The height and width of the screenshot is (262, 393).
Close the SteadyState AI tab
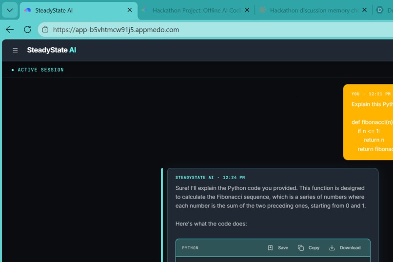click(130, 10)
